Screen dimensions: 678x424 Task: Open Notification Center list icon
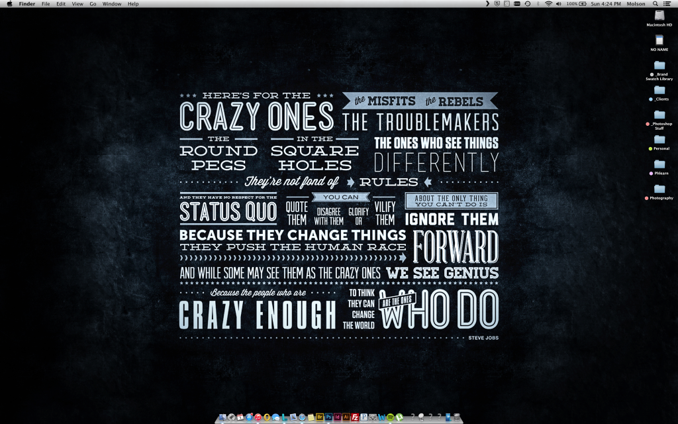coord(667,4)
